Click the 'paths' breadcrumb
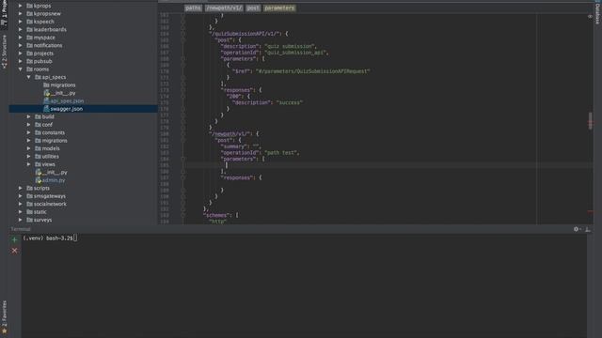This screenshot has width=602, height=338. point(193,8)
